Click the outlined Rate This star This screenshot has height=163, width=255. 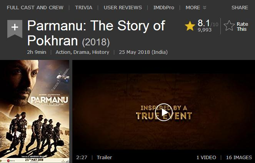click(229, 26)
